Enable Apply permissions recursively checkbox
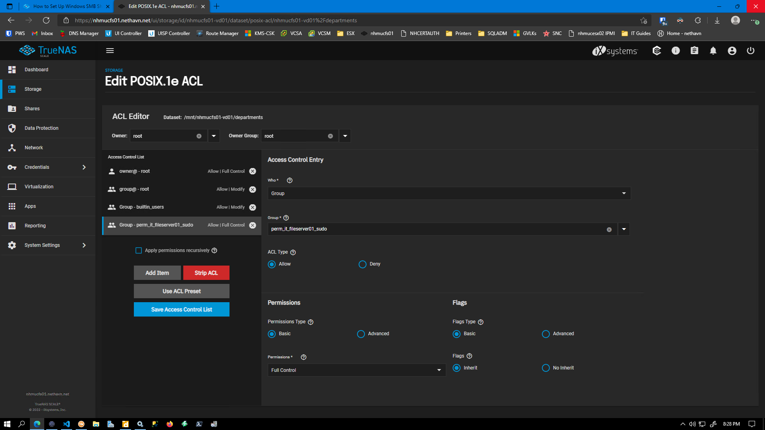 coord(139,250)
